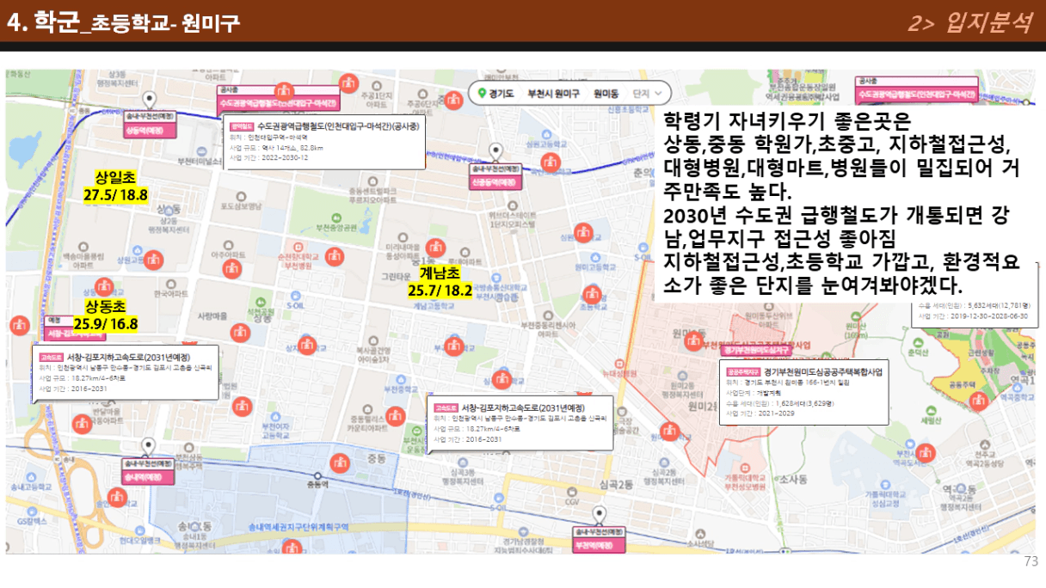
Task: Click the 상일초 27.5/ 18.8 yellow label
Action: pyautogui.click(x=114, y=187)
